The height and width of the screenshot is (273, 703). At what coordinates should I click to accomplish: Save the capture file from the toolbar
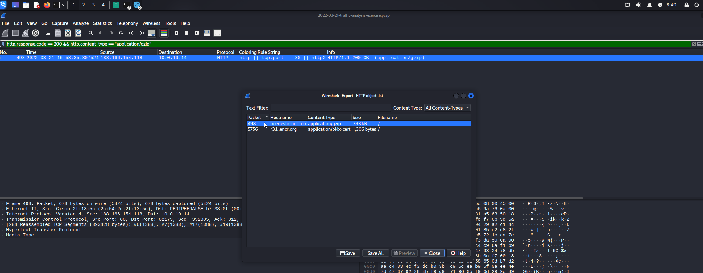tap(58, 33)
